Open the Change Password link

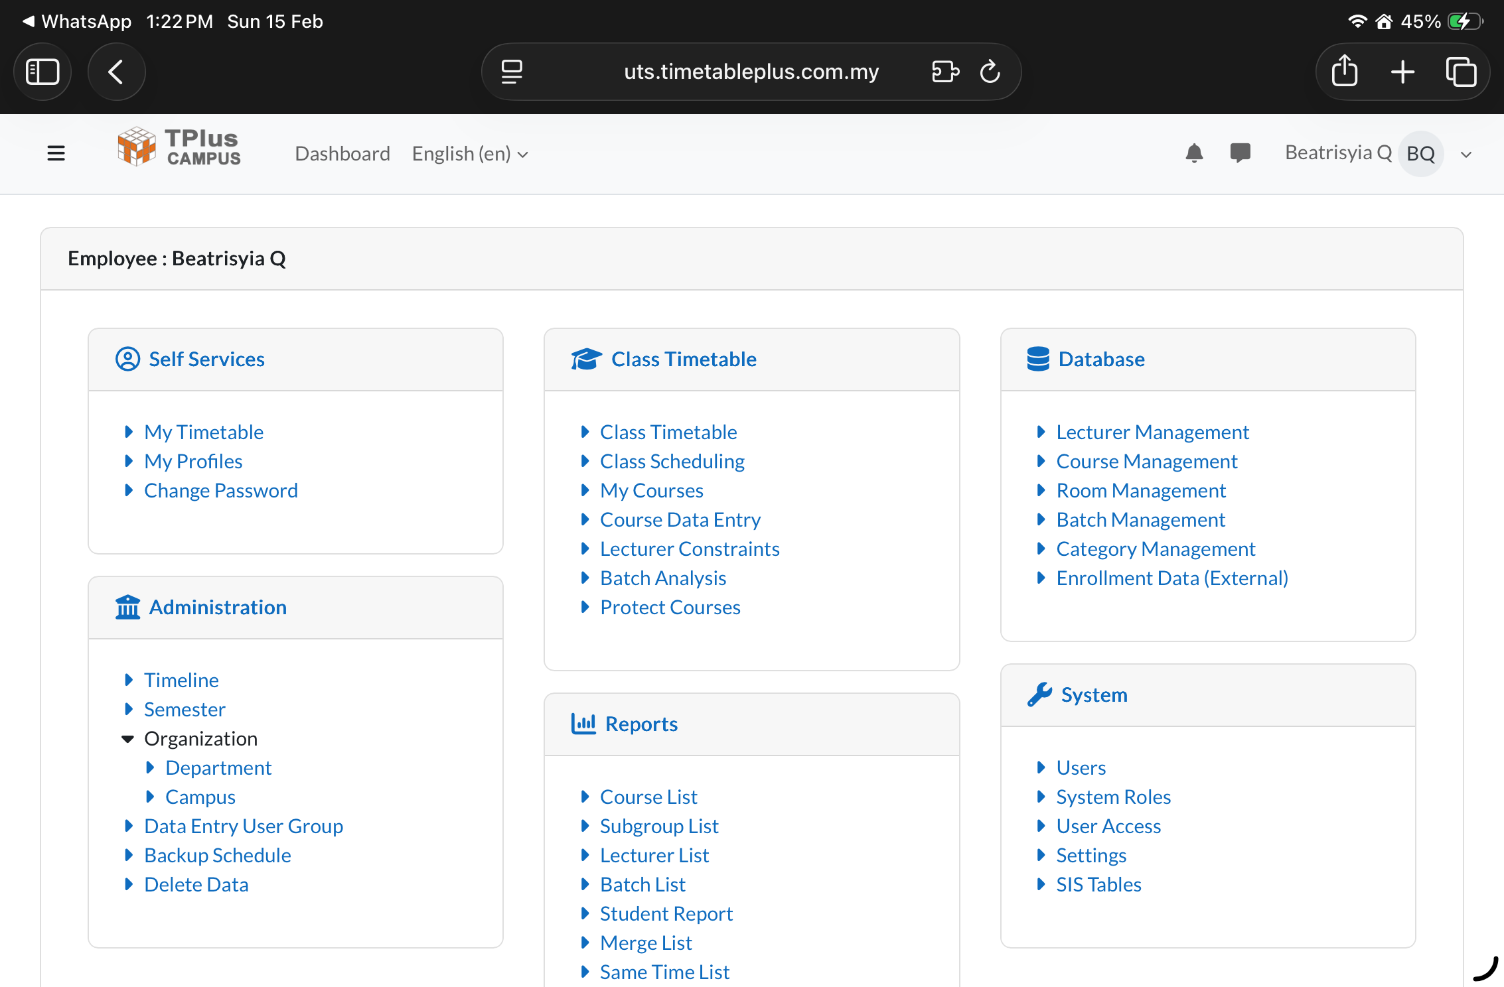pos(220,490)
